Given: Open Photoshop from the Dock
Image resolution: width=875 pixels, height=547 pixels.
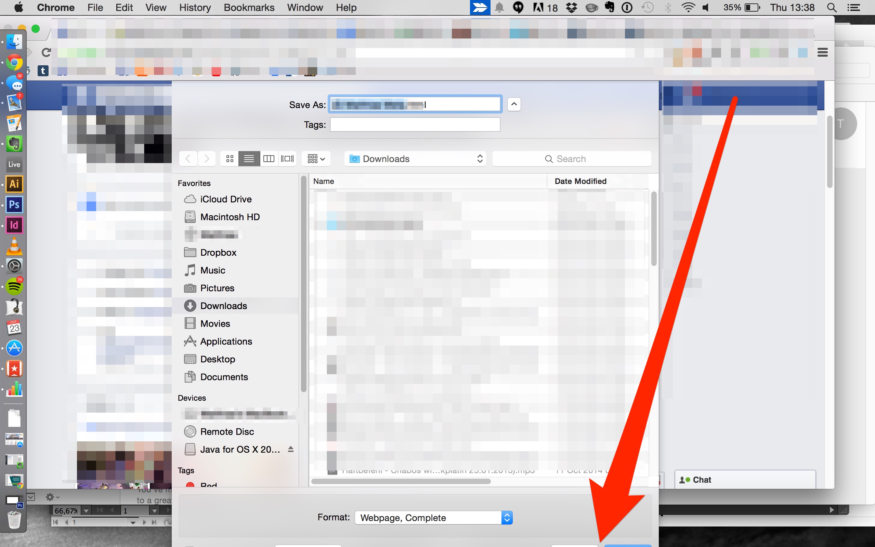Looking at the screenshot, I should 14,204.
